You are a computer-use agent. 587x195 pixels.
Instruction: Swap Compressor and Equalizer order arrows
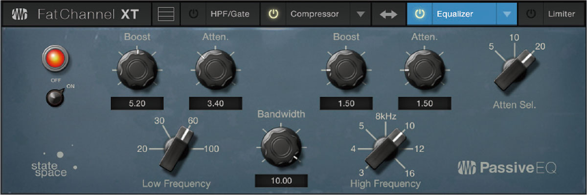click(x=388, y=14)
